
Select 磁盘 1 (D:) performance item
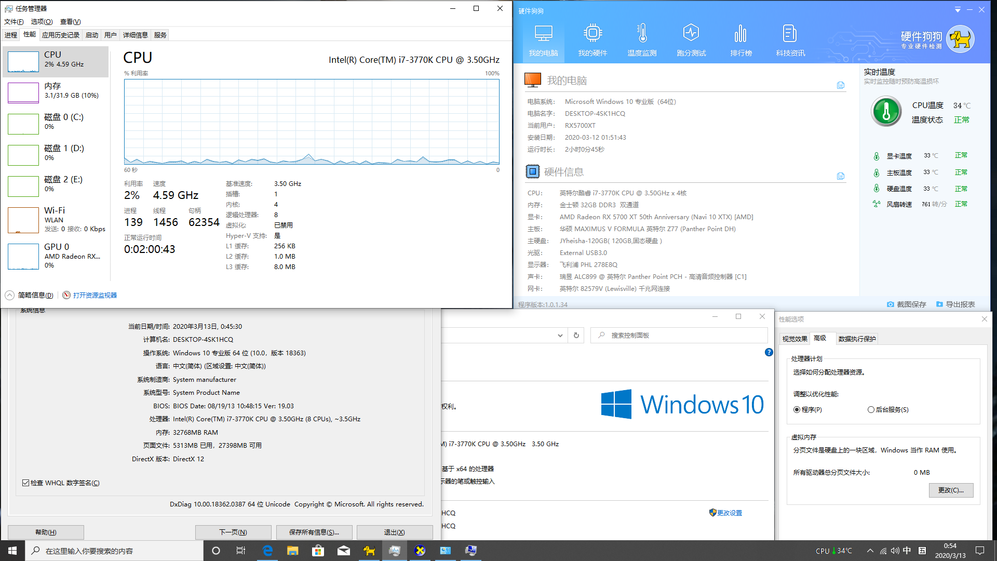(x=56, y=155)
